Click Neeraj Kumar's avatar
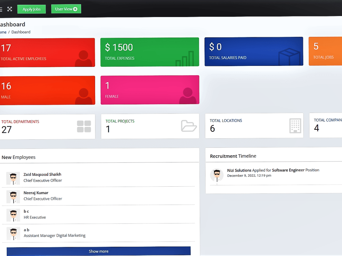 [x=13, y=197]
